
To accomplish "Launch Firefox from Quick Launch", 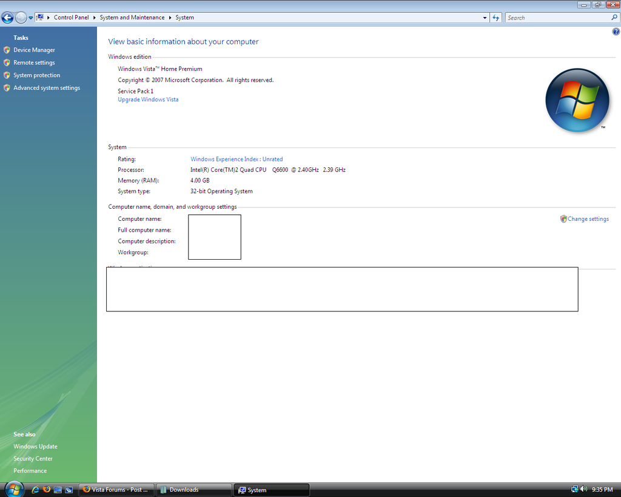I will (46, 490).
